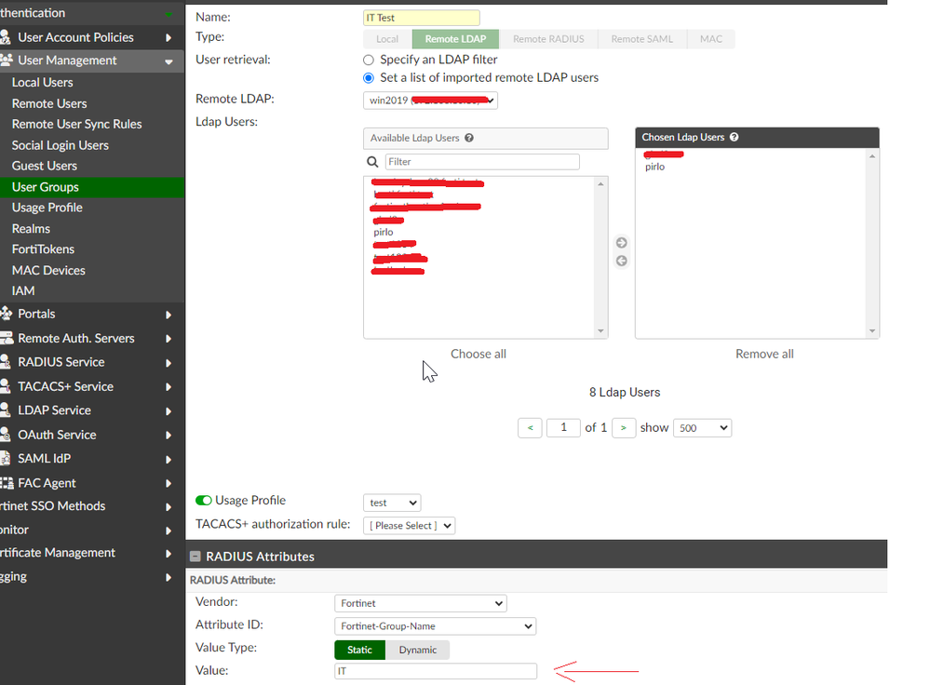Click the FAC Agent icon

(7, 483)
